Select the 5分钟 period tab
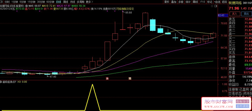 coord(22,2)
